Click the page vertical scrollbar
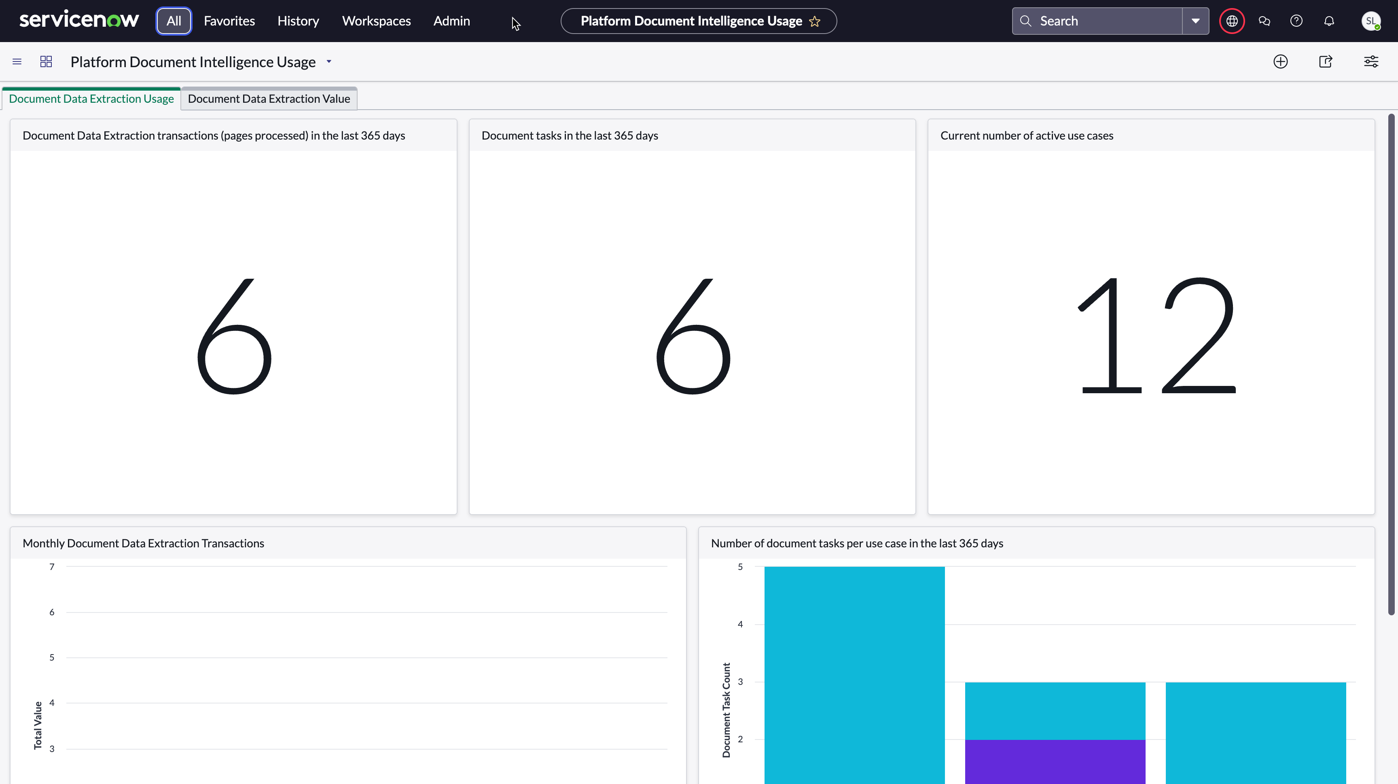Screen dimensions: 1398x784 pyautogui.click(x=1392, y=364)
